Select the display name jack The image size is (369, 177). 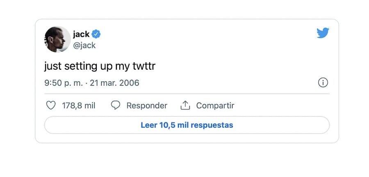click(x=81, y=34)
